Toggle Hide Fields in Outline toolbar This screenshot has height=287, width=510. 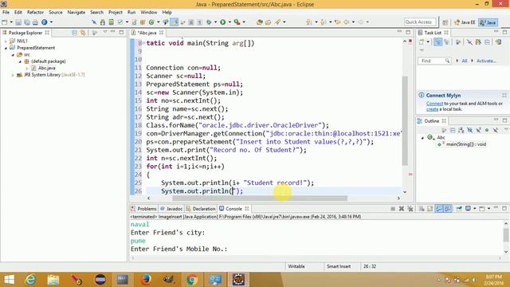469,130
